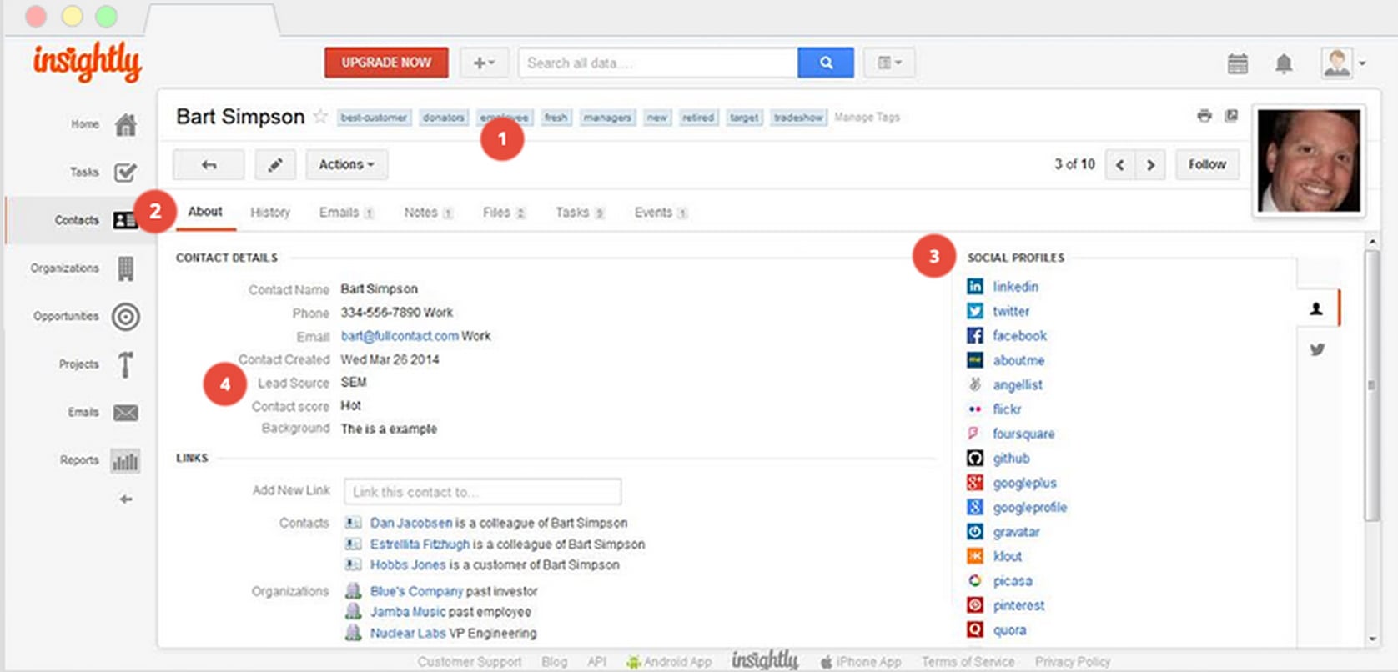
Task: Switch to the Events tab
Action: point(661,213)
